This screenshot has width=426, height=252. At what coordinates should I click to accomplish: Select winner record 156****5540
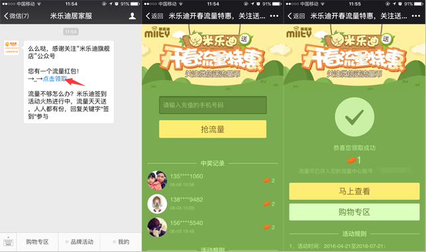[213, 227]
